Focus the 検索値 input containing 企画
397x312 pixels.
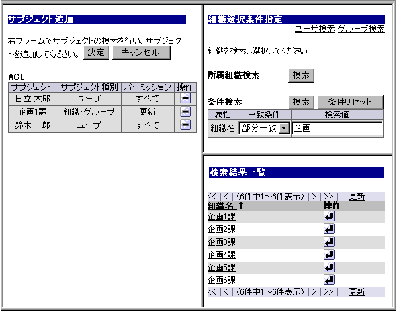click(337, 128)
